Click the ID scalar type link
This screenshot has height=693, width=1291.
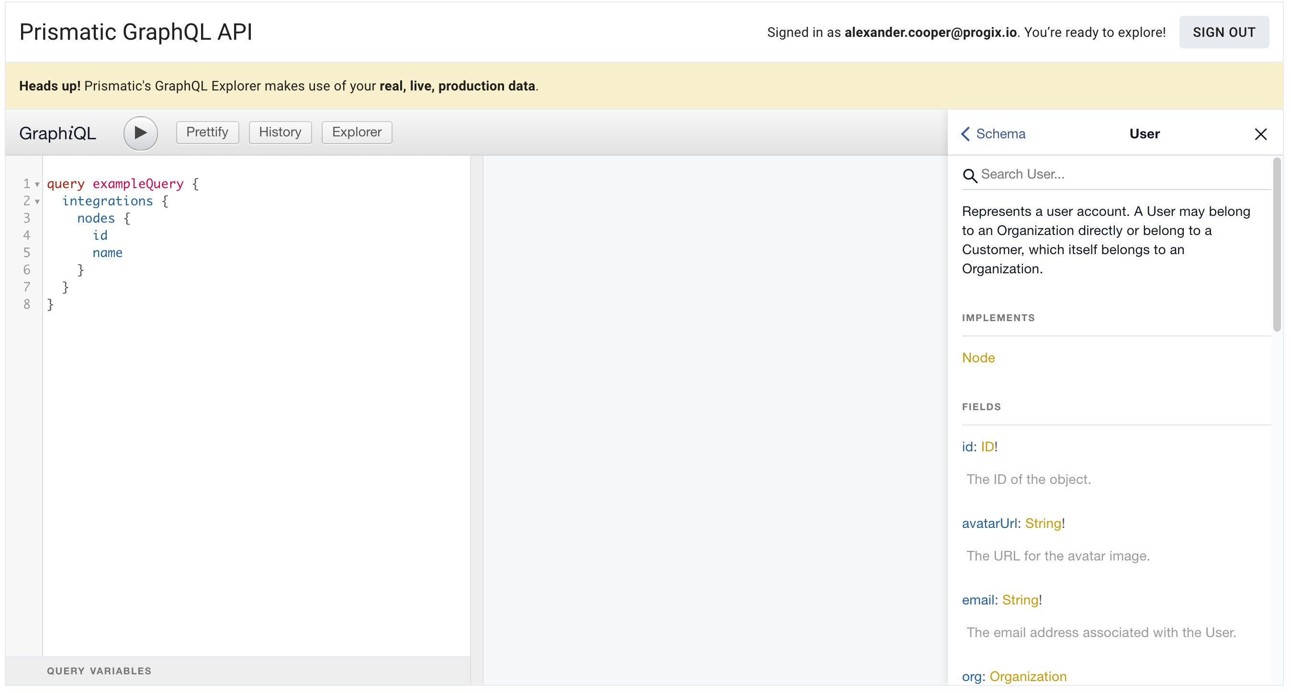coord(988,446)
